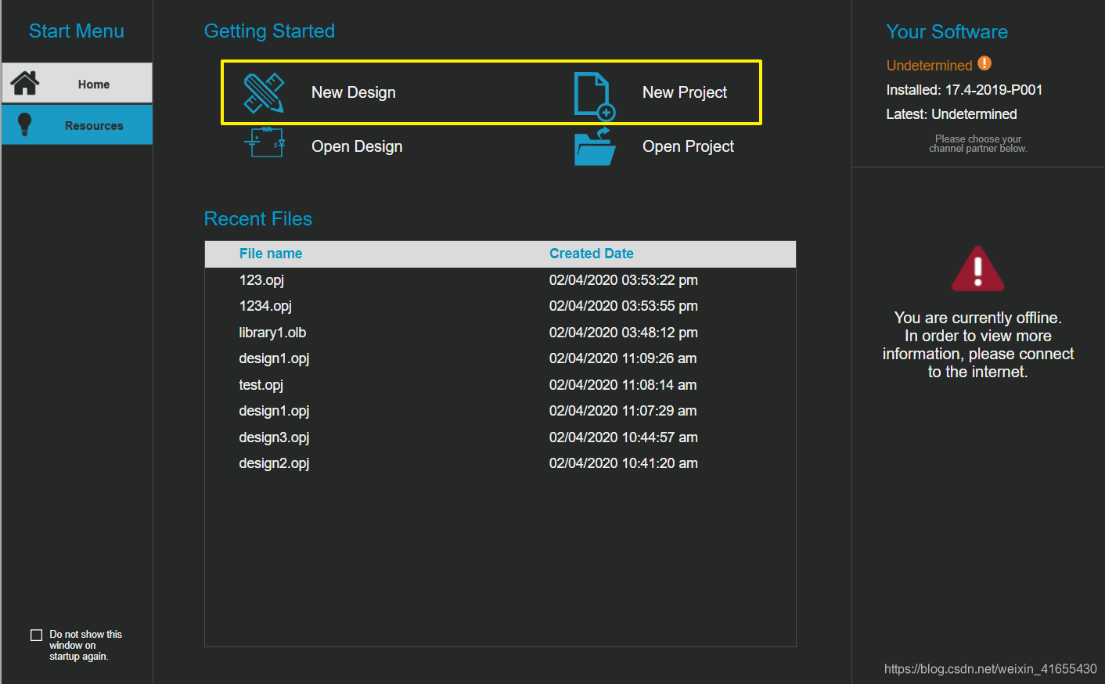Click the New Design label
1105x684 pixels.
353,92
